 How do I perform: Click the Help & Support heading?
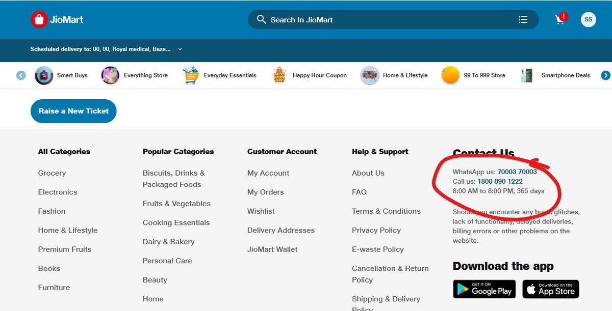380,152
